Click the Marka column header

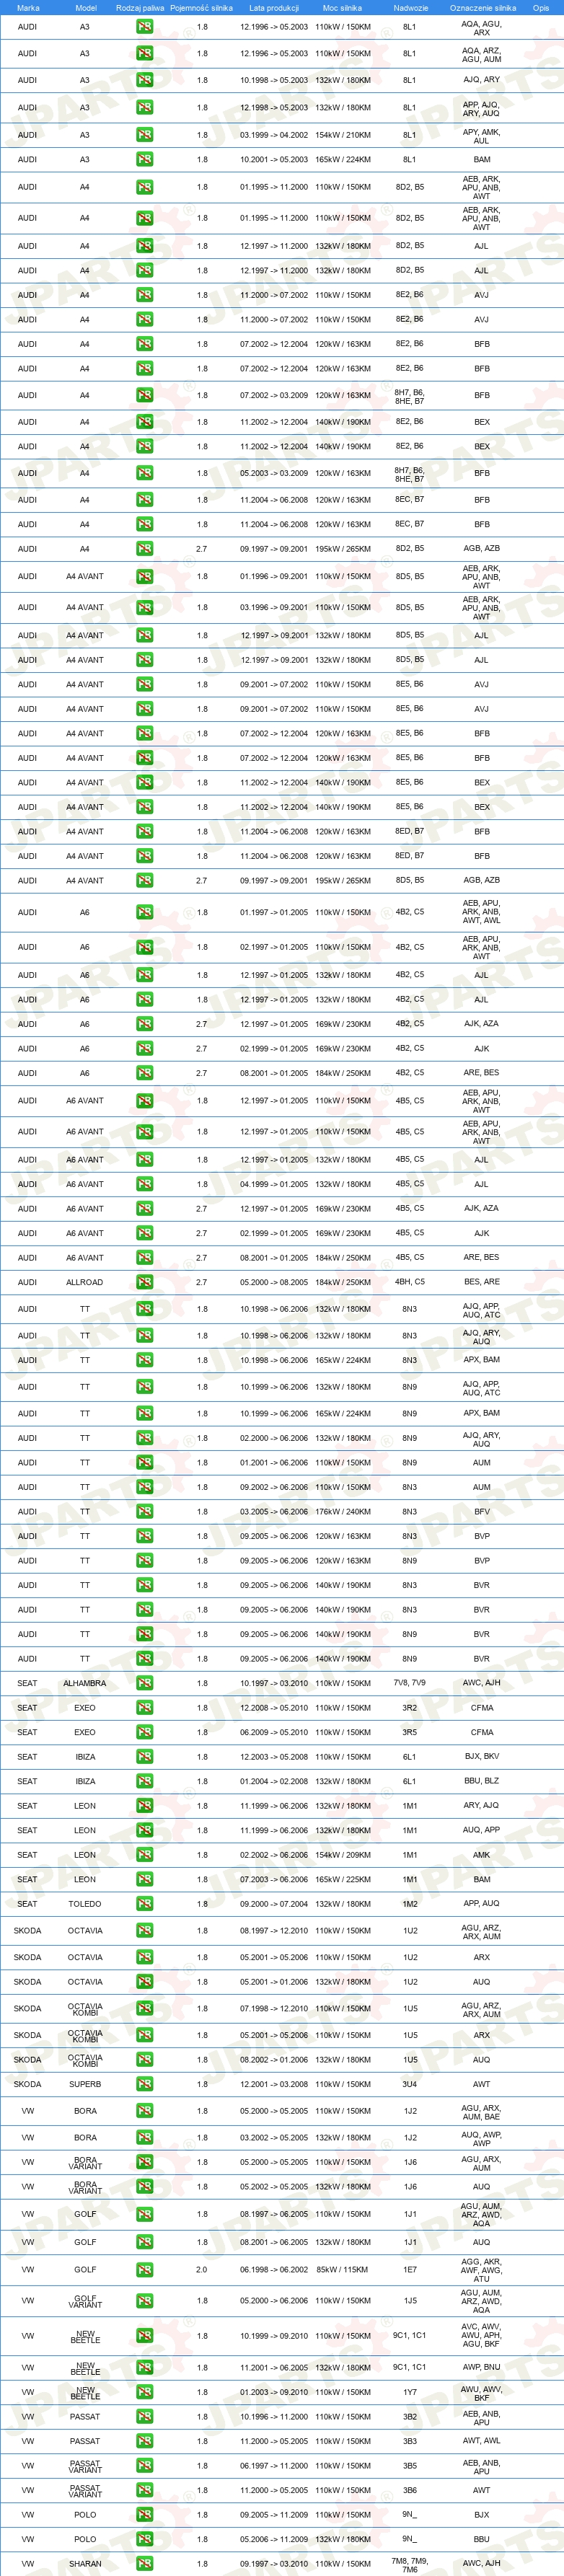(x=28, y=7)
